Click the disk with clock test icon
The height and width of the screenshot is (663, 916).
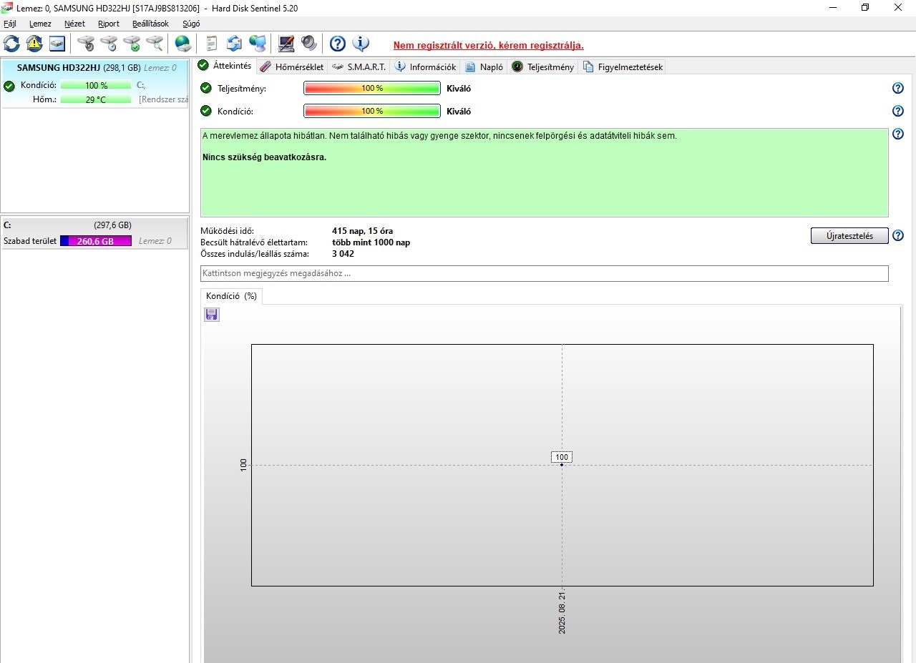109,44
